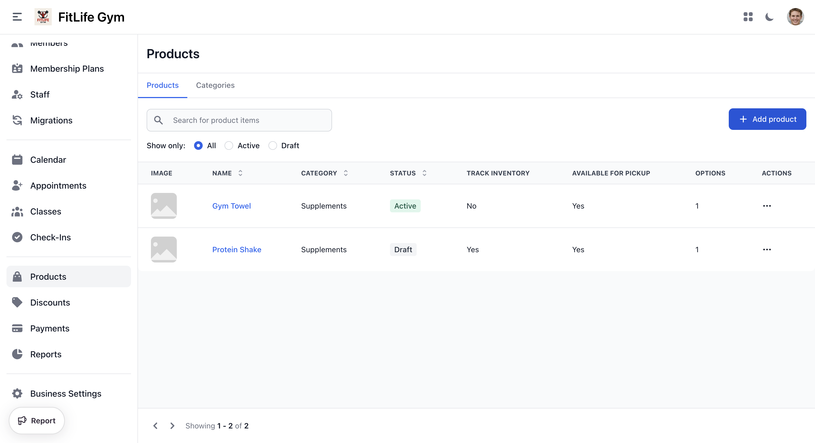
Task: Select the Active status filter
Action: (x=229, y=146)
